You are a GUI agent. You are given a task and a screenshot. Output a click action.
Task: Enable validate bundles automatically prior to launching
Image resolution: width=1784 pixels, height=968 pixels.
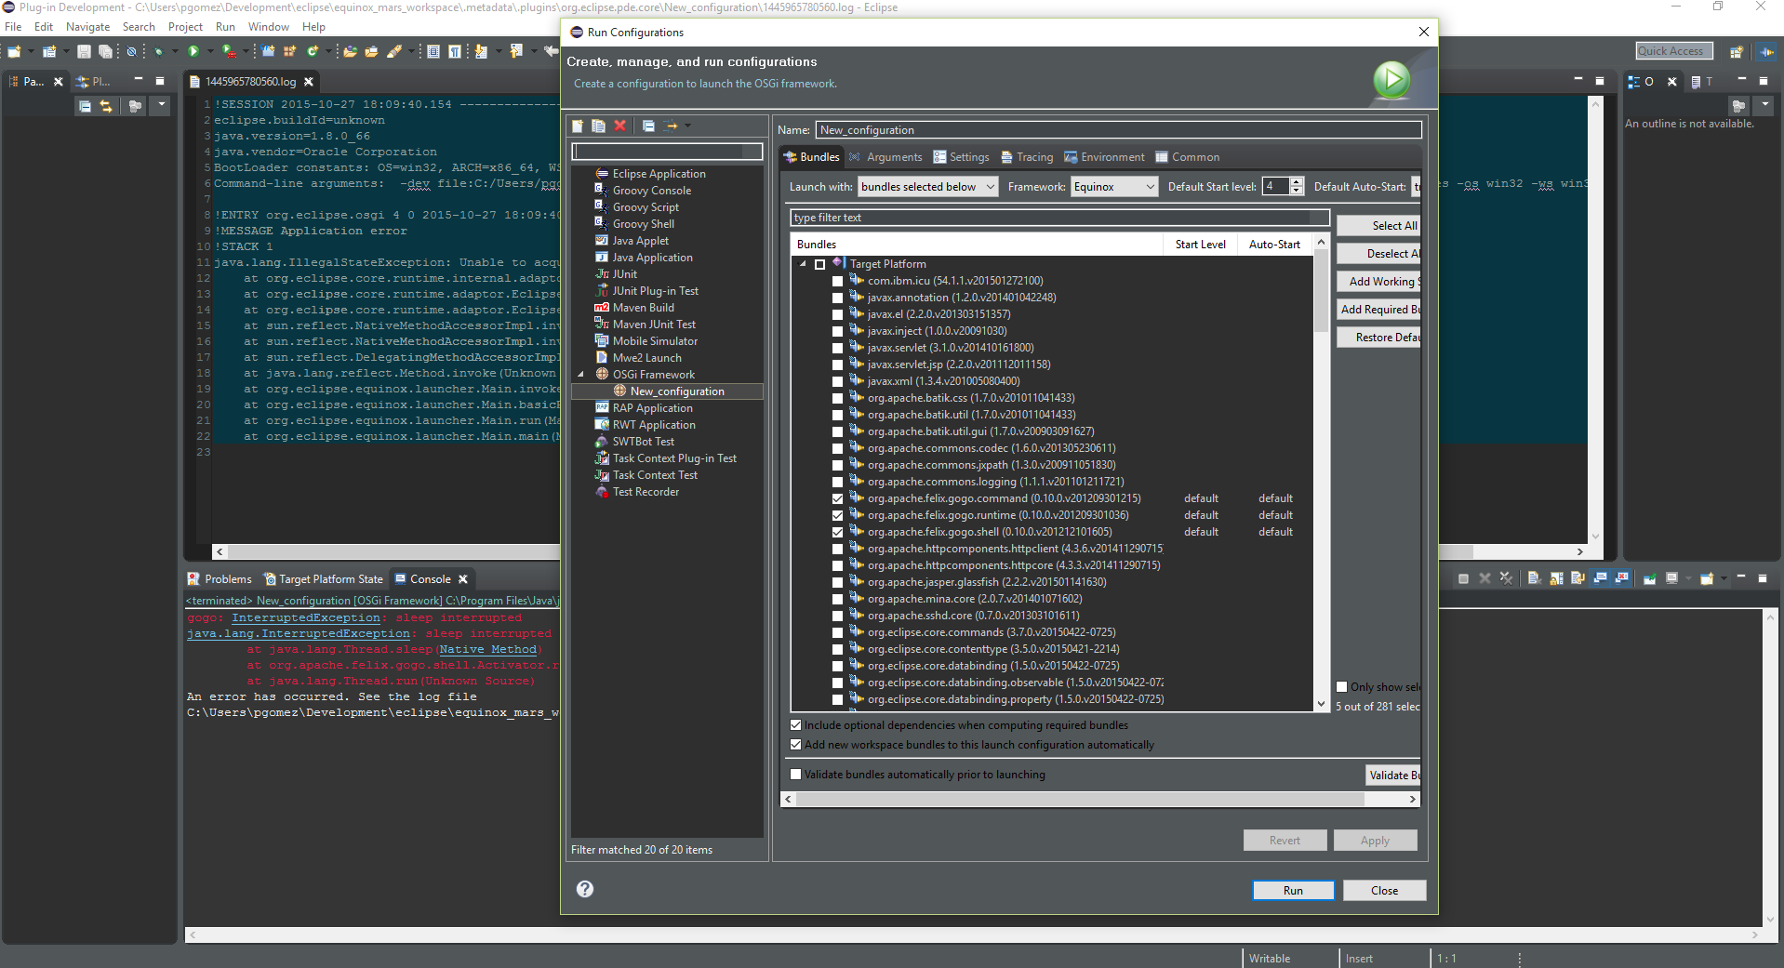click(795, 774)
